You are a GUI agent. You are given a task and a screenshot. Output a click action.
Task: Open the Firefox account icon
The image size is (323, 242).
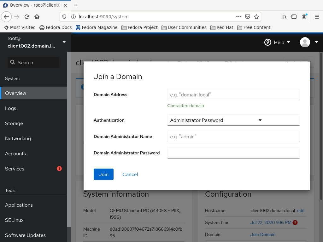point(304,17)
